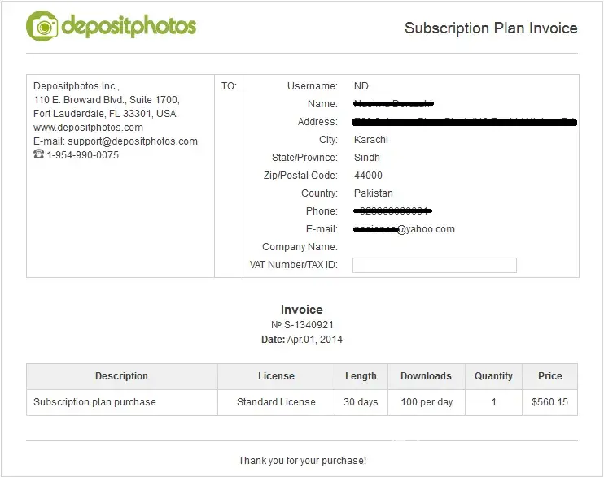Click the Price column header
Screen dimensions: 604x477
(550, 376)
